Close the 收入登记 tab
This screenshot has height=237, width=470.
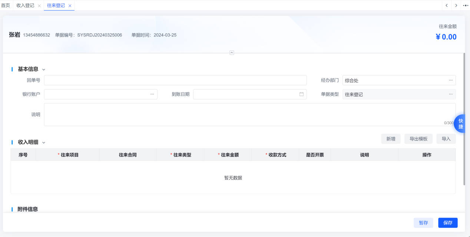pos(39,6)
